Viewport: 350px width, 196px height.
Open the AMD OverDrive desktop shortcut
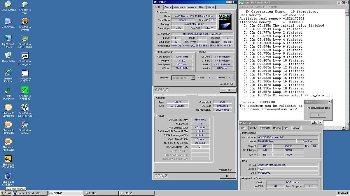click(x=8, y=91)
